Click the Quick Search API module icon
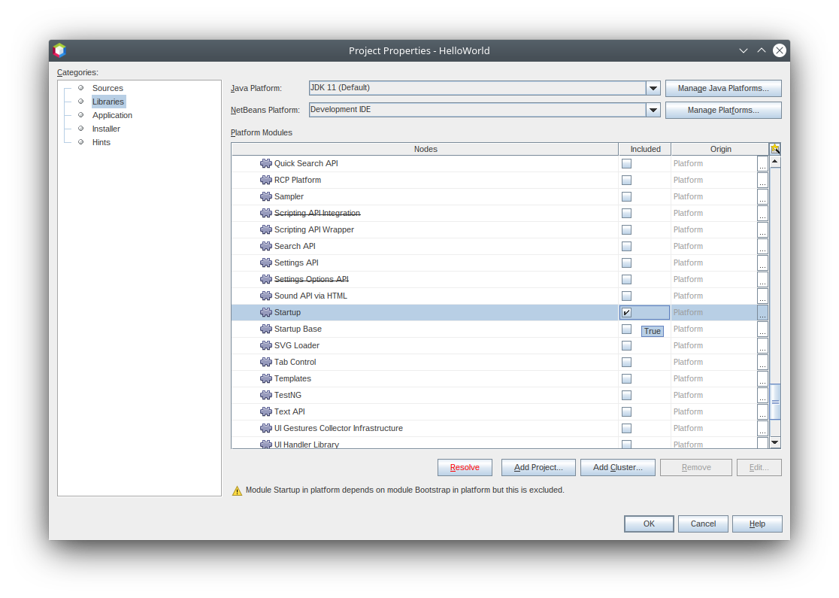This screenshot has height=598, width=839. click(x=265, y=163)
